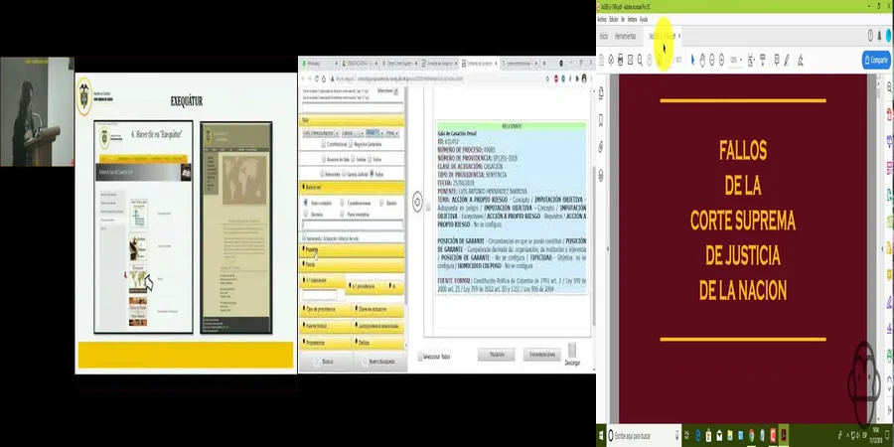Click the Acrobat save file icon

click(601, 60)
